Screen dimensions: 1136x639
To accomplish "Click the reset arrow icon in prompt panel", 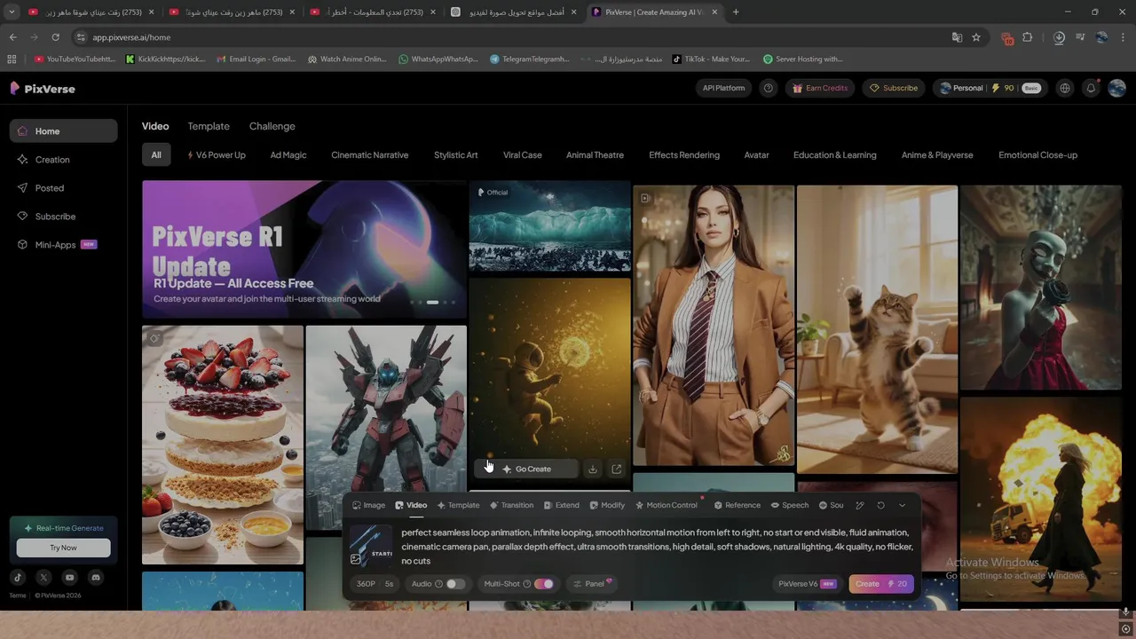I will (880, 505).
